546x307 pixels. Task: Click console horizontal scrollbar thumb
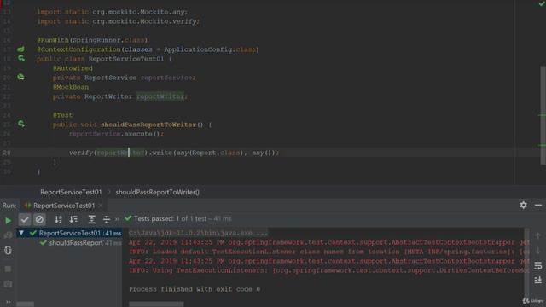[x=156, y=304]
